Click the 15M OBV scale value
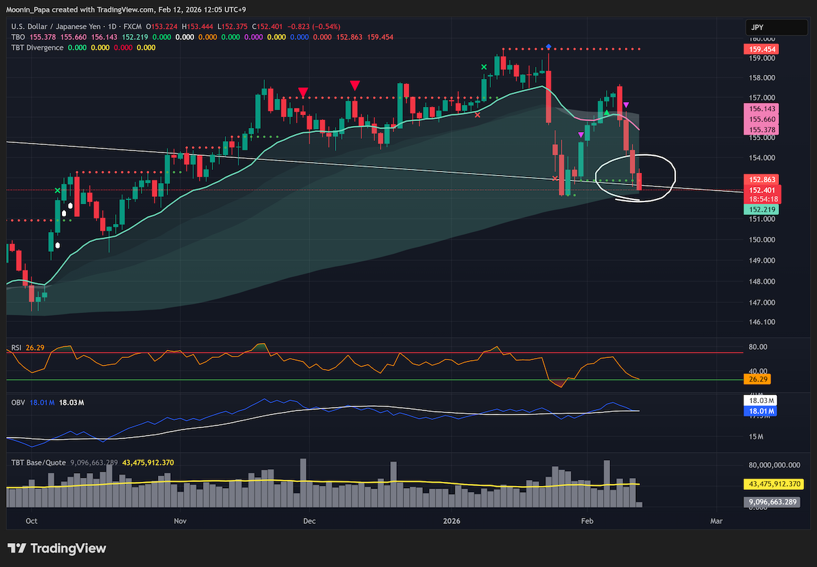817x567 pixels. point(754,436)
